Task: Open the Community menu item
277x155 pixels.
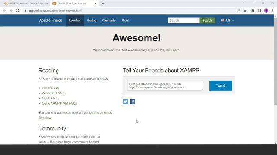Action: 109,20
